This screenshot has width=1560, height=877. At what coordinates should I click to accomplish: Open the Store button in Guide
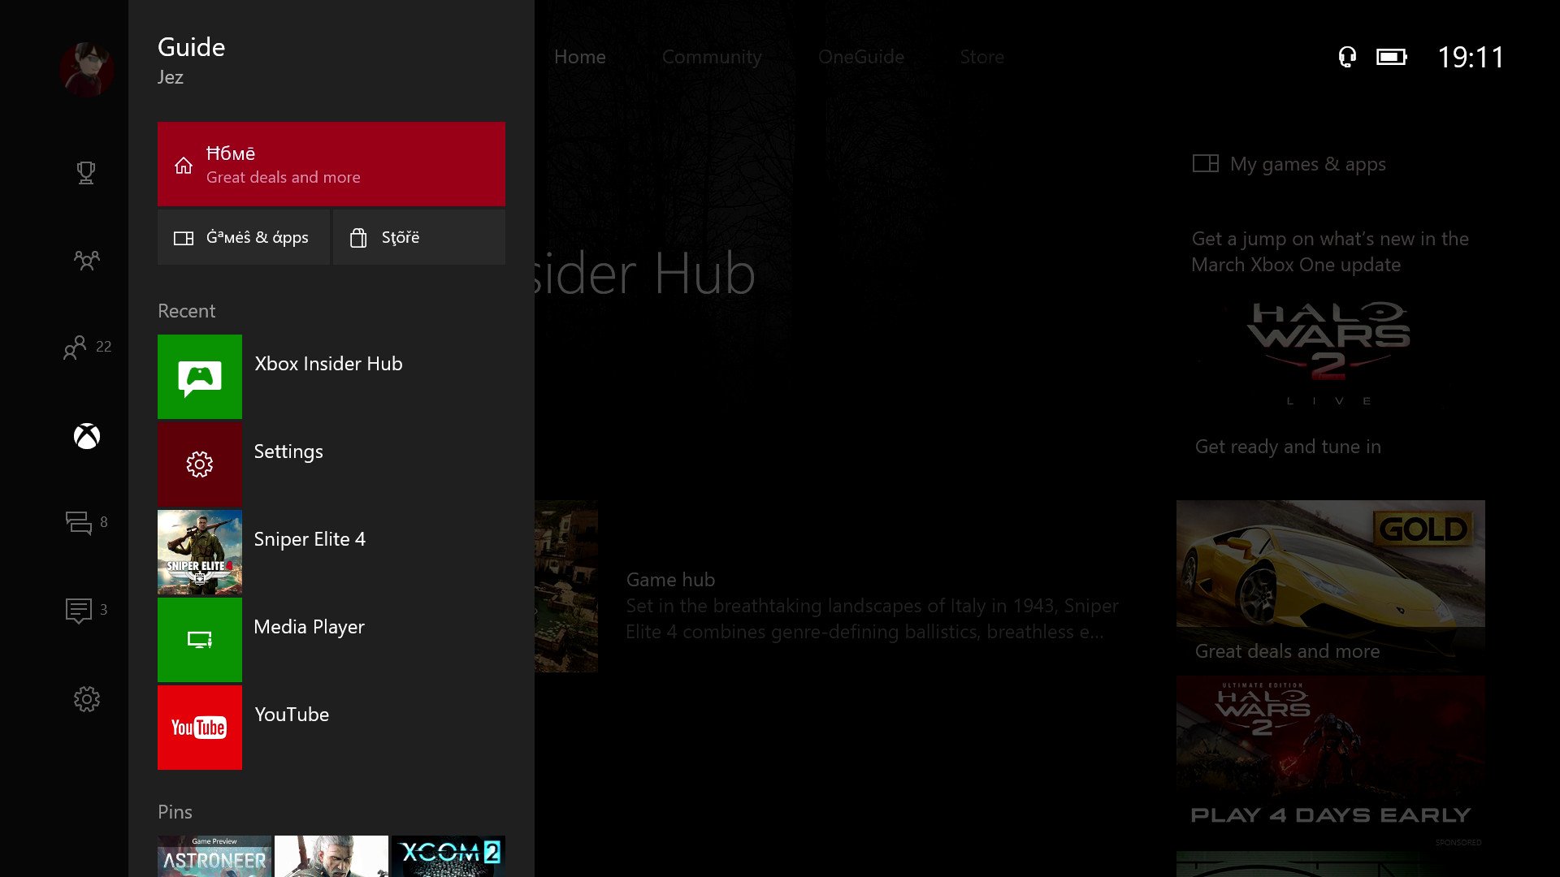pos(418,237)
